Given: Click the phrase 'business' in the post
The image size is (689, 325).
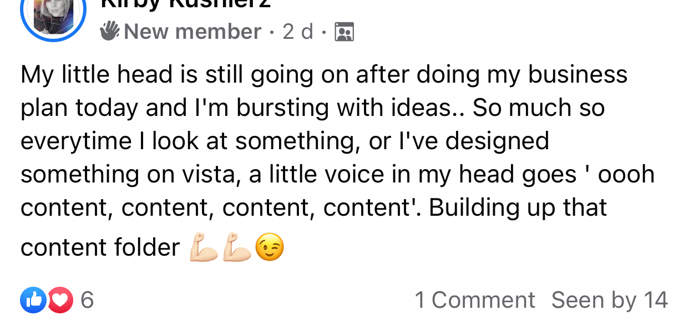Looking at the screenshot, I should pos(577,75).
